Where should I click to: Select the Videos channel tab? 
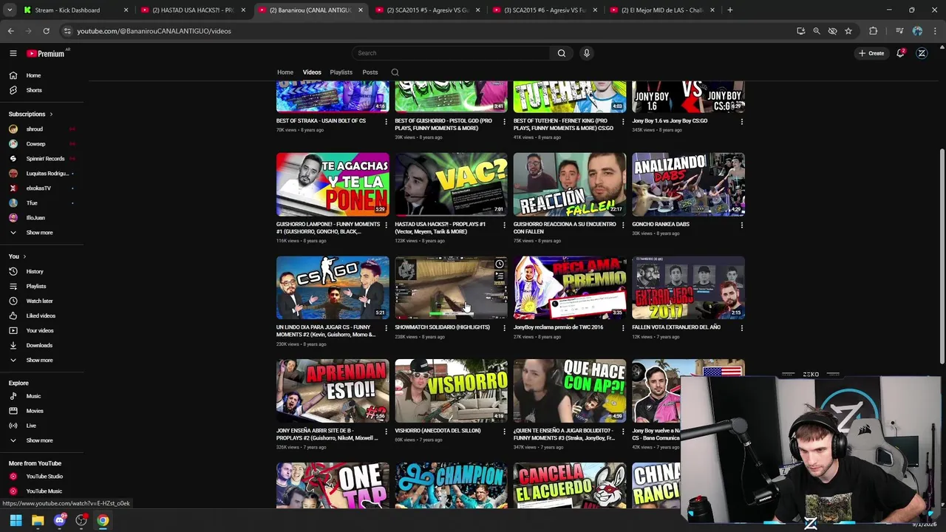tap(312, 72)
